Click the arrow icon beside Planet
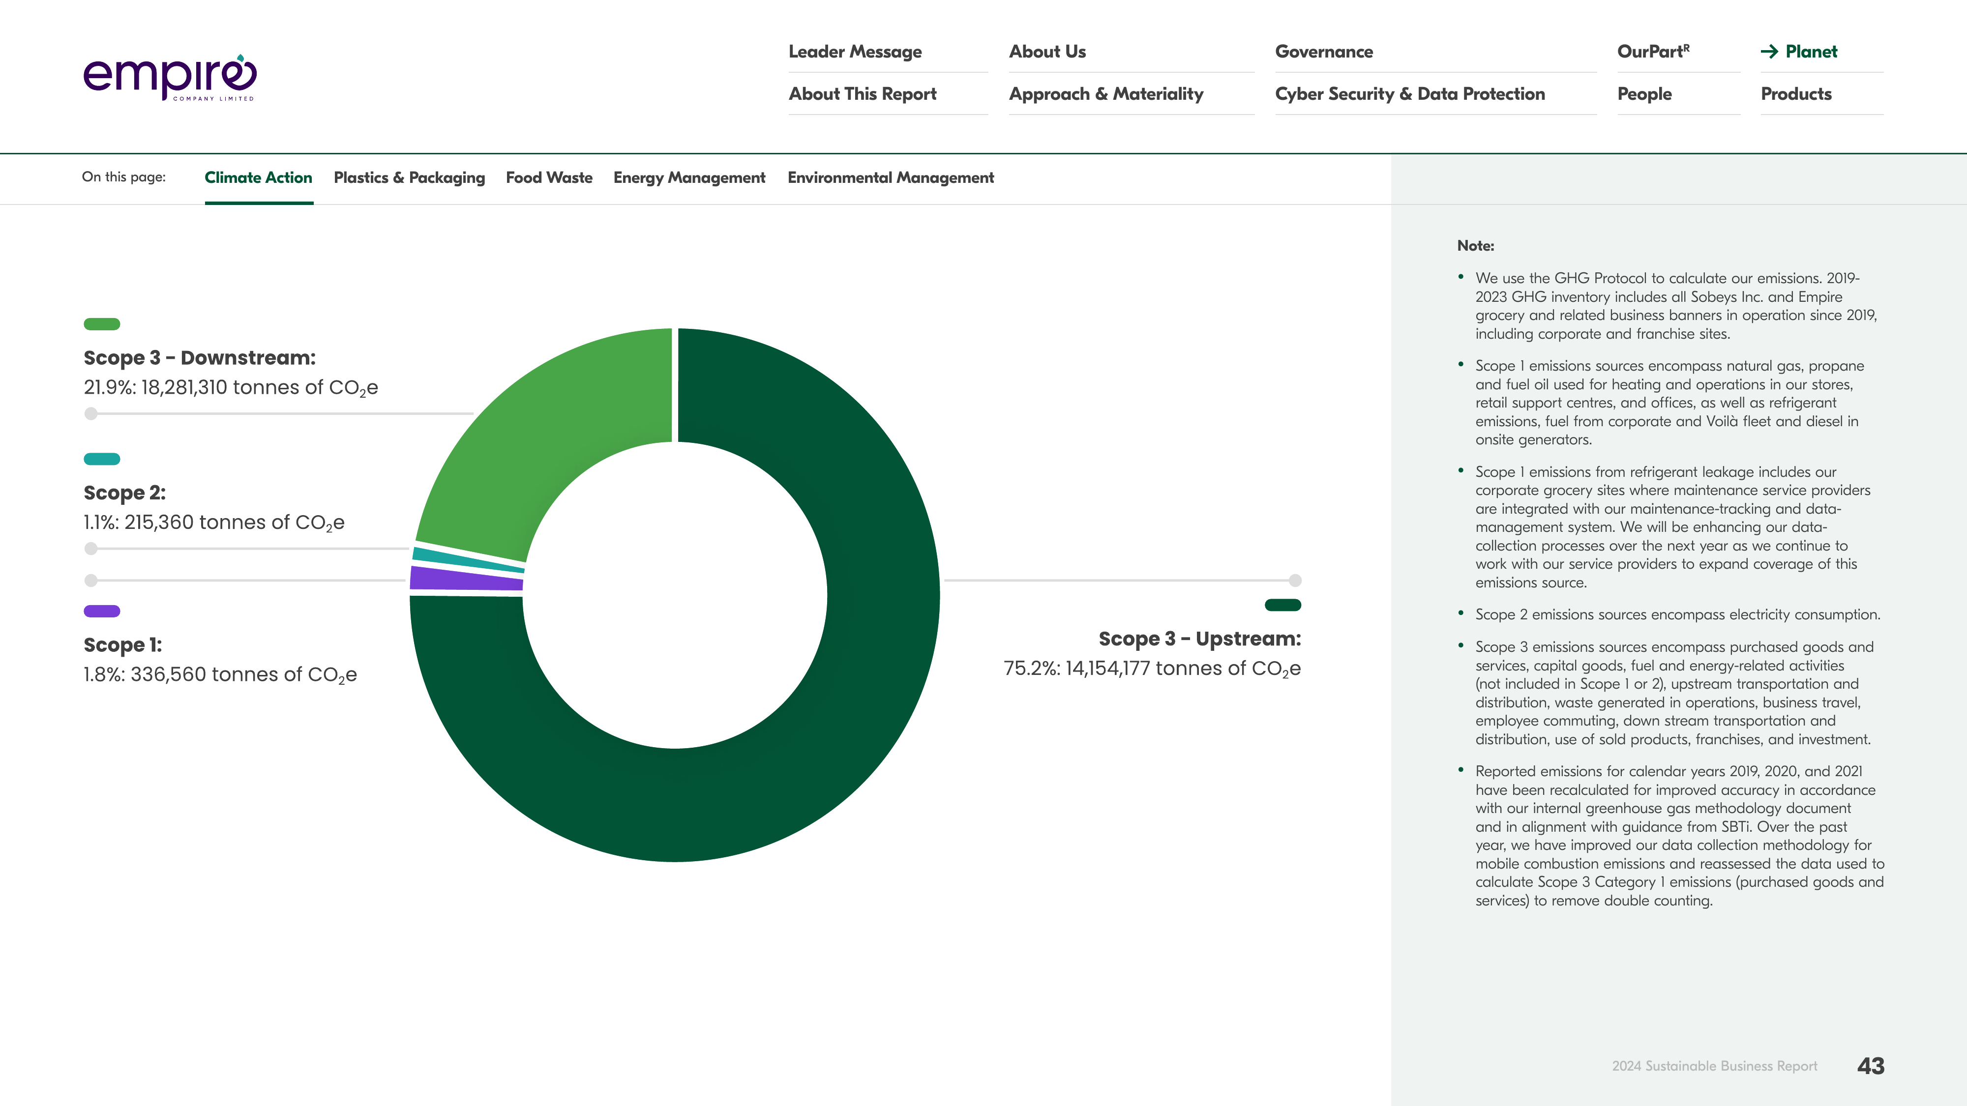The image size is (1967, 1106). [1769, 52]
